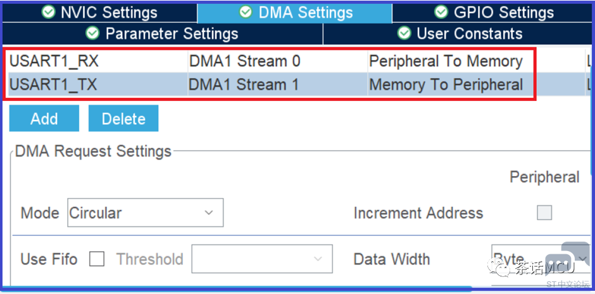Screen dimensions: 595x294
Task: Click the Delete button
Action: coord(123,119)
